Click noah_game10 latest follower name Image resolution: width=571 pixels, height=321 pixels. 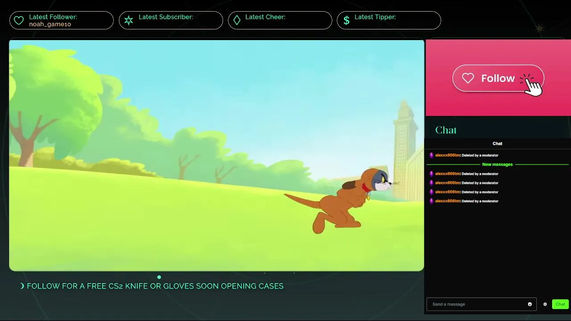(50, 24)
